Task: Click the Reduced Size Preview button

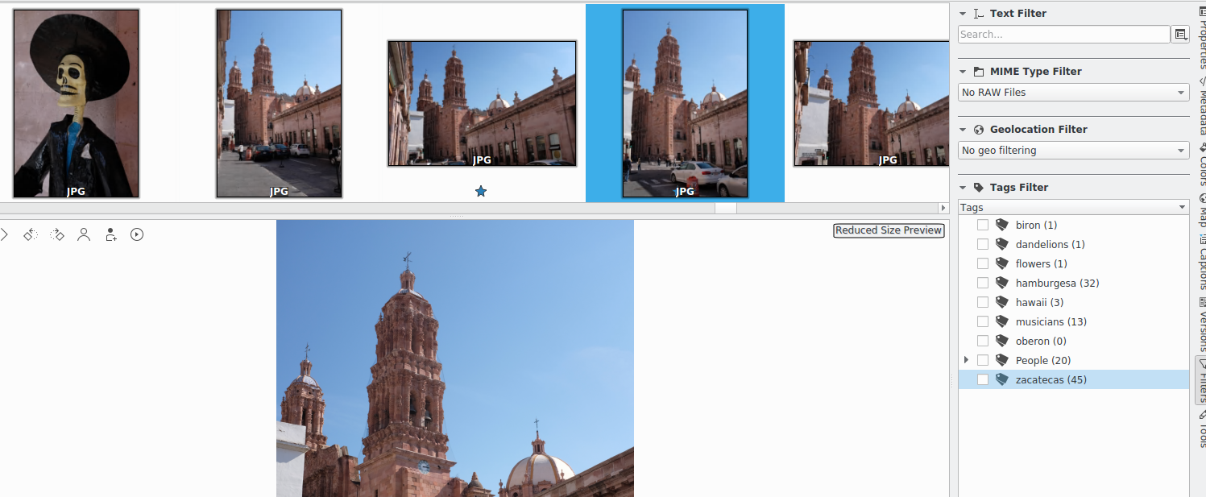Action: coord(888,230)
